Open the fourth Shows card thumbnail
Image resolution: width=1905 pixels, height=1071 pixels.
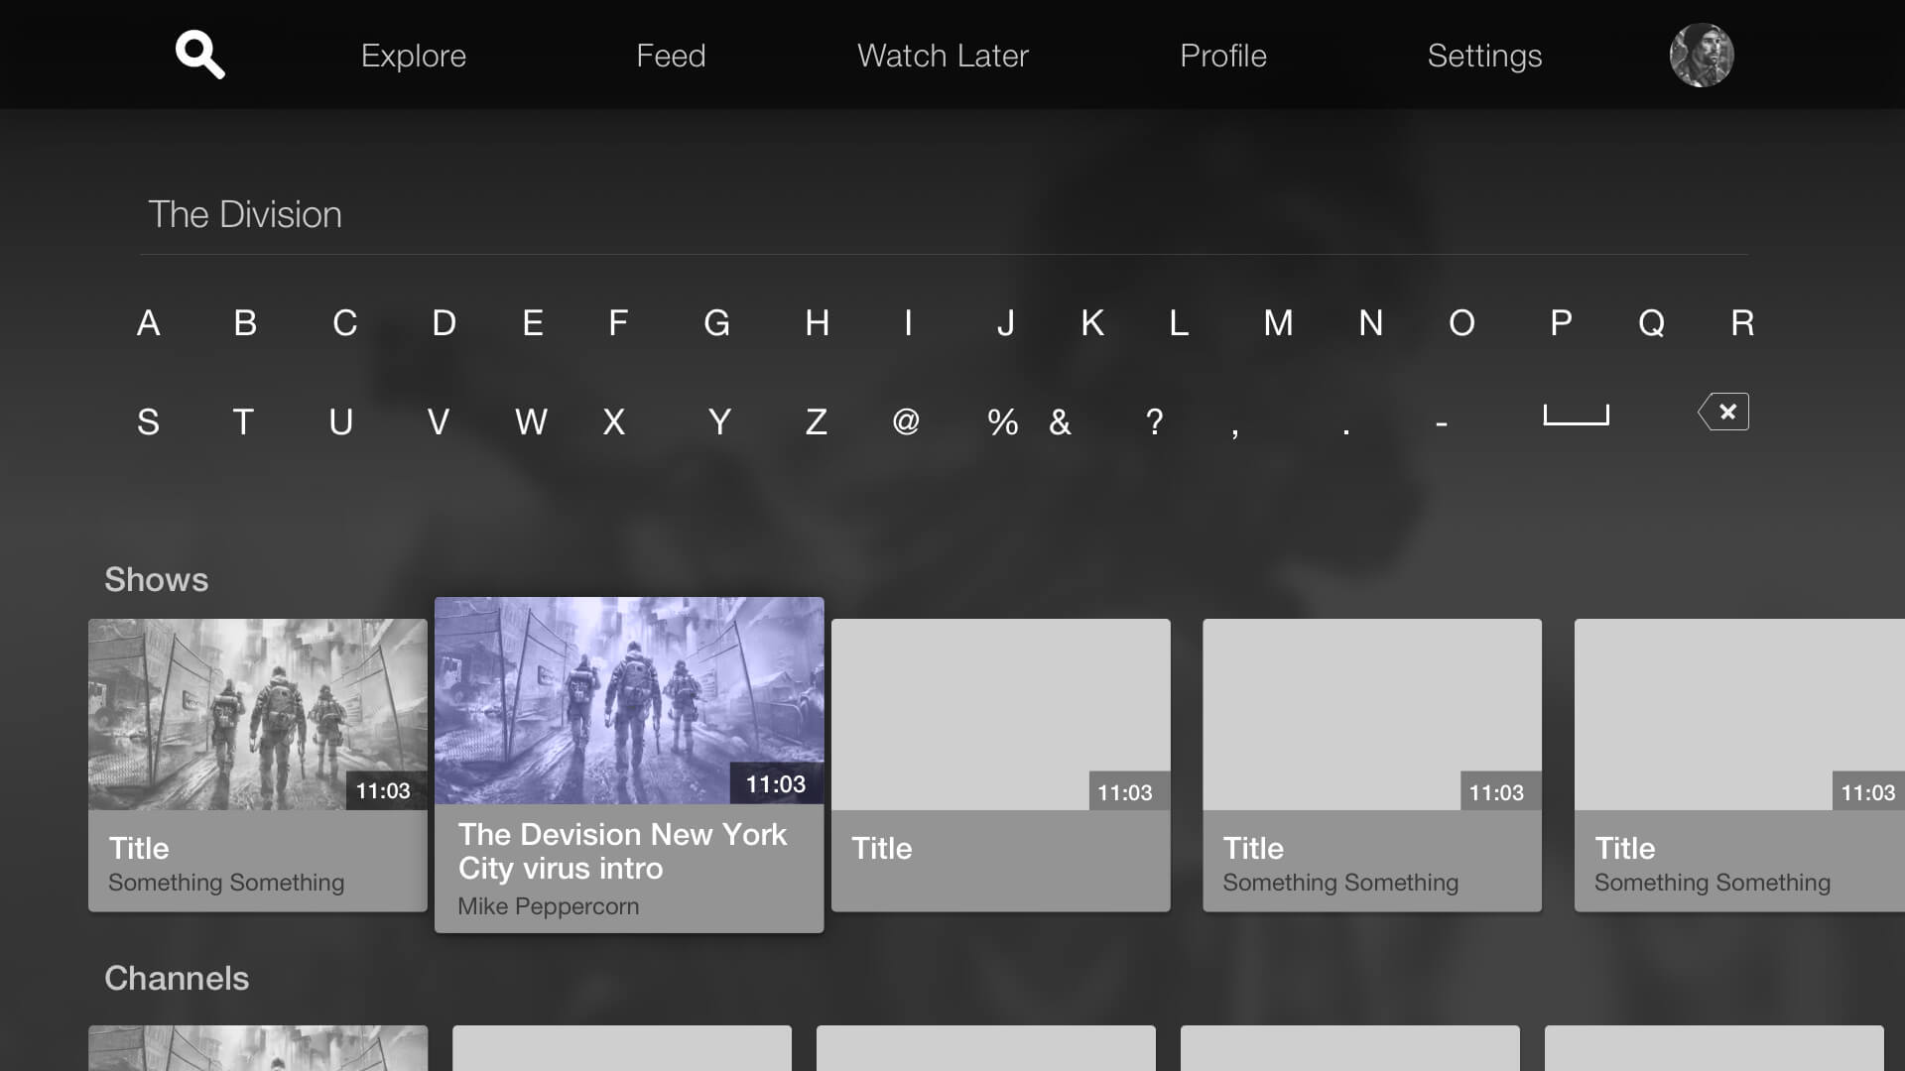1372,715
